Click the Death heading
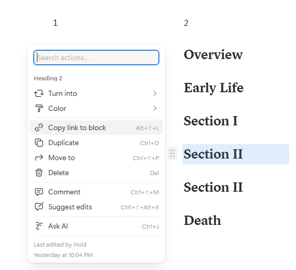The width and height of the screenshot is (296, 270). coord(203,220)
